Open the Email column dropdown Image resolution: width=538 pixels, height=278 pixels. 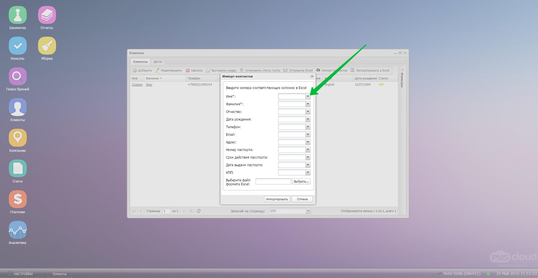click(308, 134)
